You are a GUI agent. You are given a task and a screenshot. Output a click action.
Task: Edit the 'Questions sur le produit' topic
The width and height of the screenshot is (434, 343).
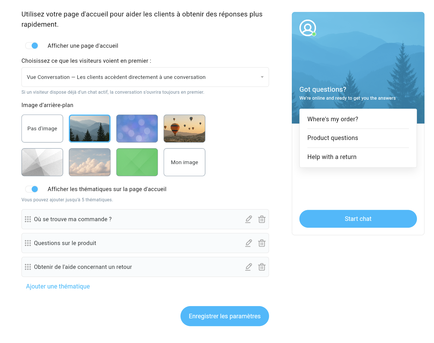(x=249, y=243)
